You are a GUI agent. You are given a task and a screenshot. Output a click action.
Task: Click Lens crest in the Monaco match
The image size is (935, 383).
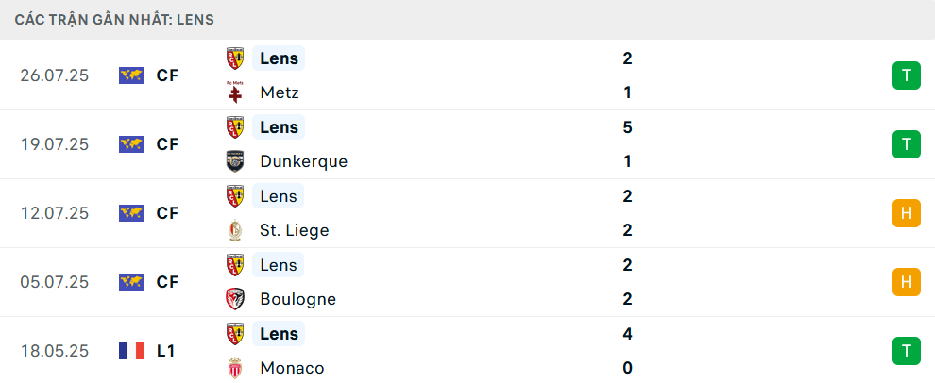(x=235, y=334)
